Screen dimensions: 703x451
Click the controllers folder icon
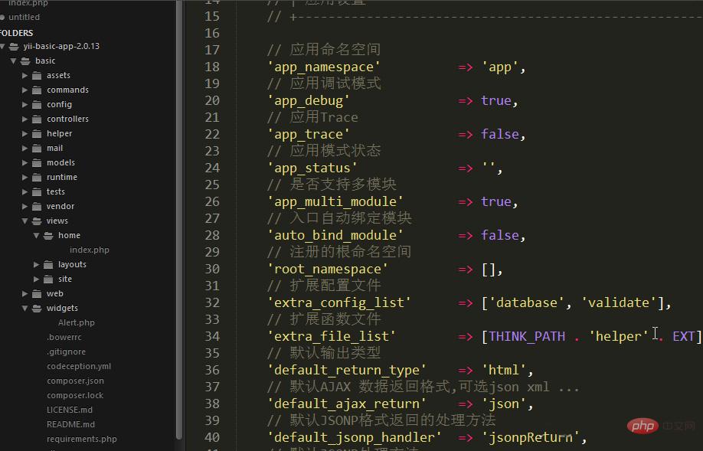37,119
